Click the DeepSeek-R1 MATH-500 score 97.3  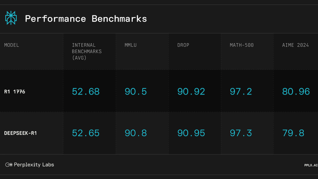point(241,133)
